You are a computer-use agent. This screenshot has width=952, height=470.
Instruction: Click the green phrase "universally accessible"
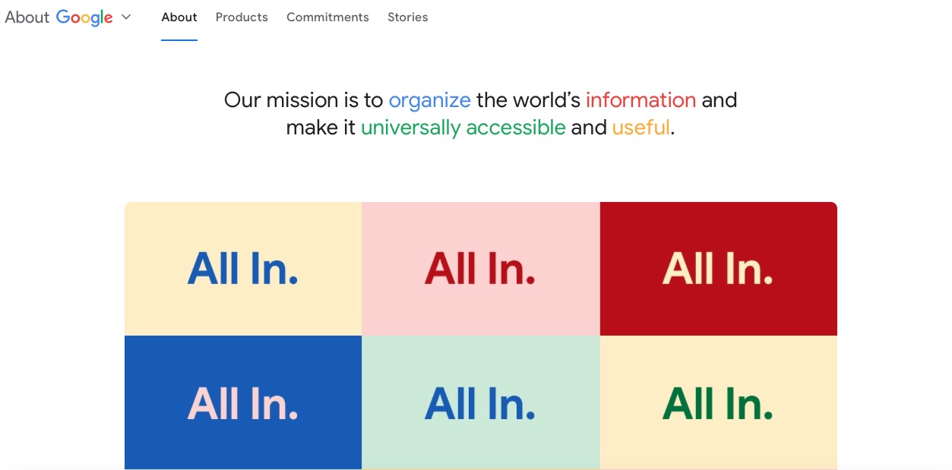(463, 128)
